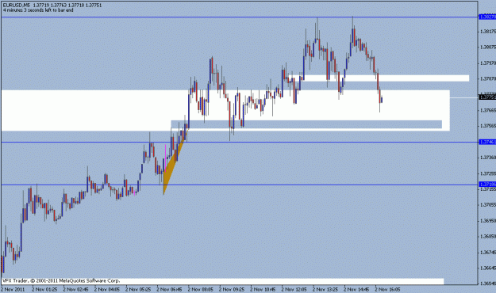The width and height of the screenshot is (496, 293).
Task: Click the black current-price label on the price axis
Action: click(x=487, y=97)
